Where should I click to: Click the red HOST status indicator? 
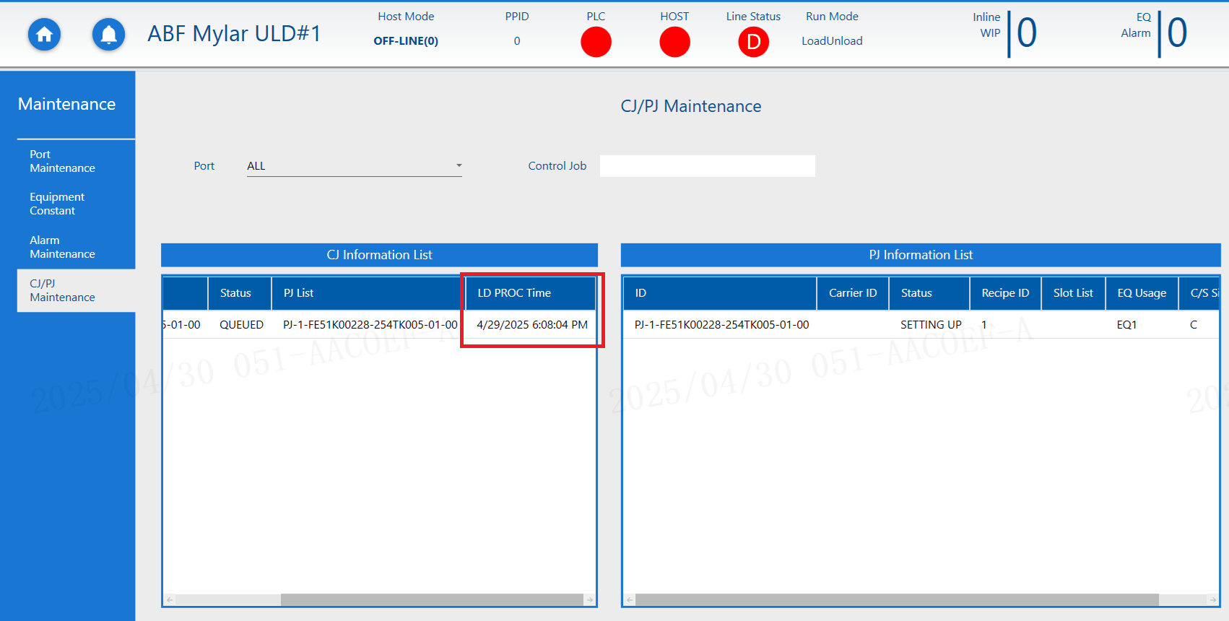674,42
